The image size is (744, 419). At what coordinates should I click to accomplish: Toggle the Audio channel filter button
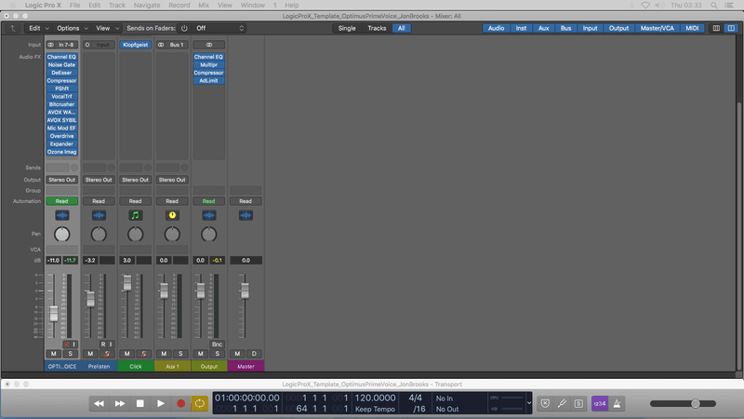(496, 28)
